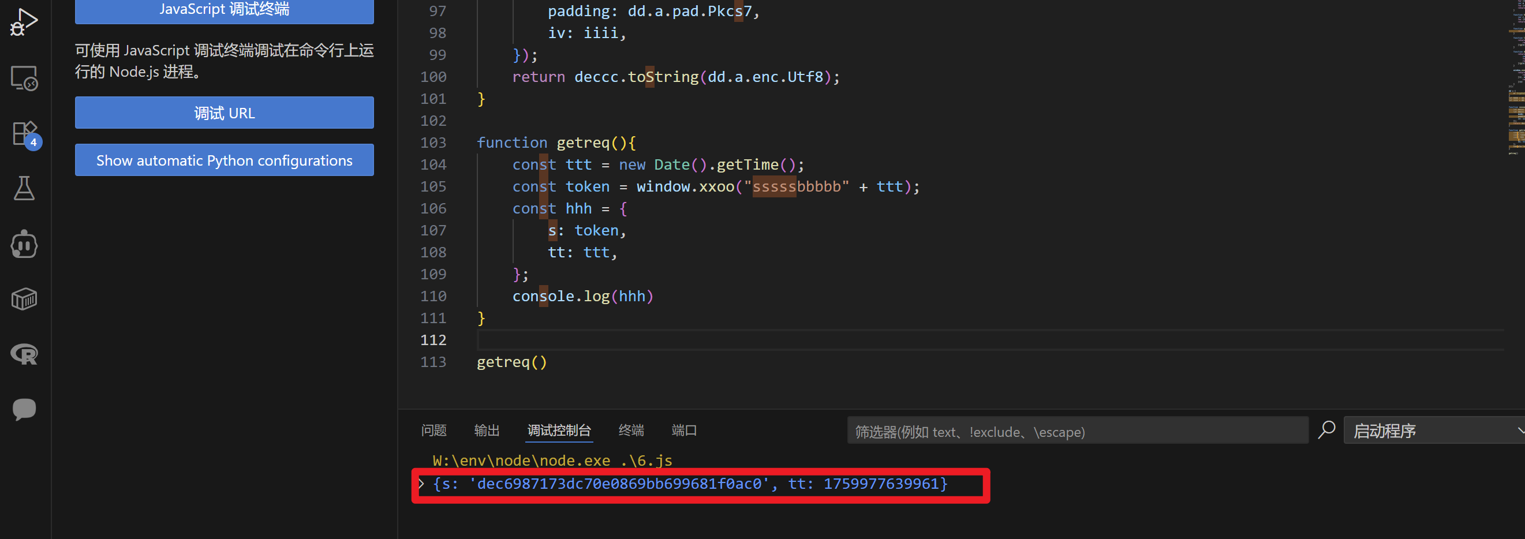Click the 's: token,' property line
Image resolution: width=1525 pixels, height=539 pixels.
point(587,230)
